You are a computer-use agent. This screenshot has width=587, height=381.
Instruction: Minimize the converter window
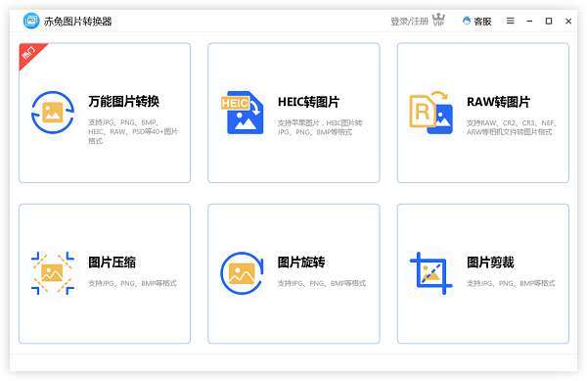pyautogui.click(x=529, y=21)
